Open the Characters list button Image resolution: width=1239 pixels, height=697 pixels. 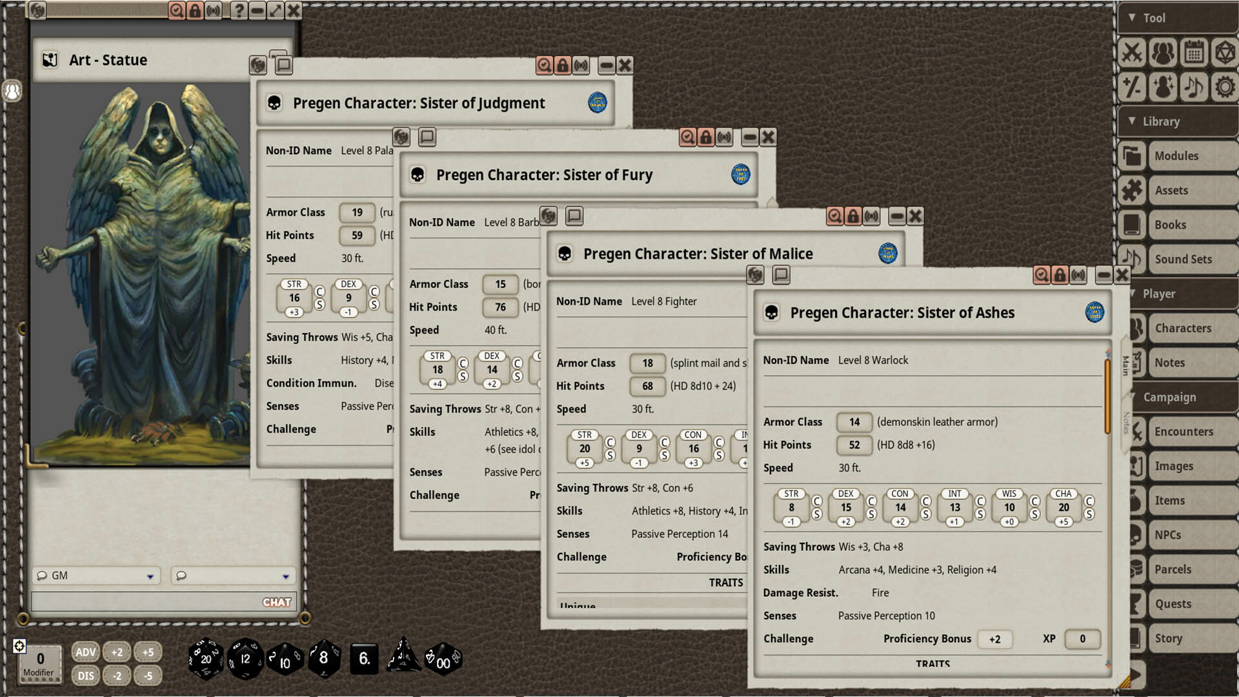point(1182,328)
